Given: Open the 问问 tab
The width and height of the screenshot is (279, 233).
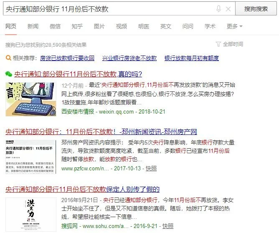Looking at the screenshot, I should click(x=188, y=26).
